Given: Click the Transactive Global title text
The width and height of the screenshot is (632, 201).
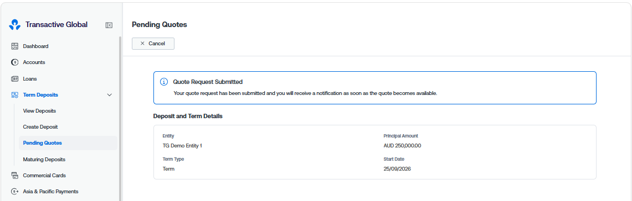Looking at the screenshot, I should 56,24.
